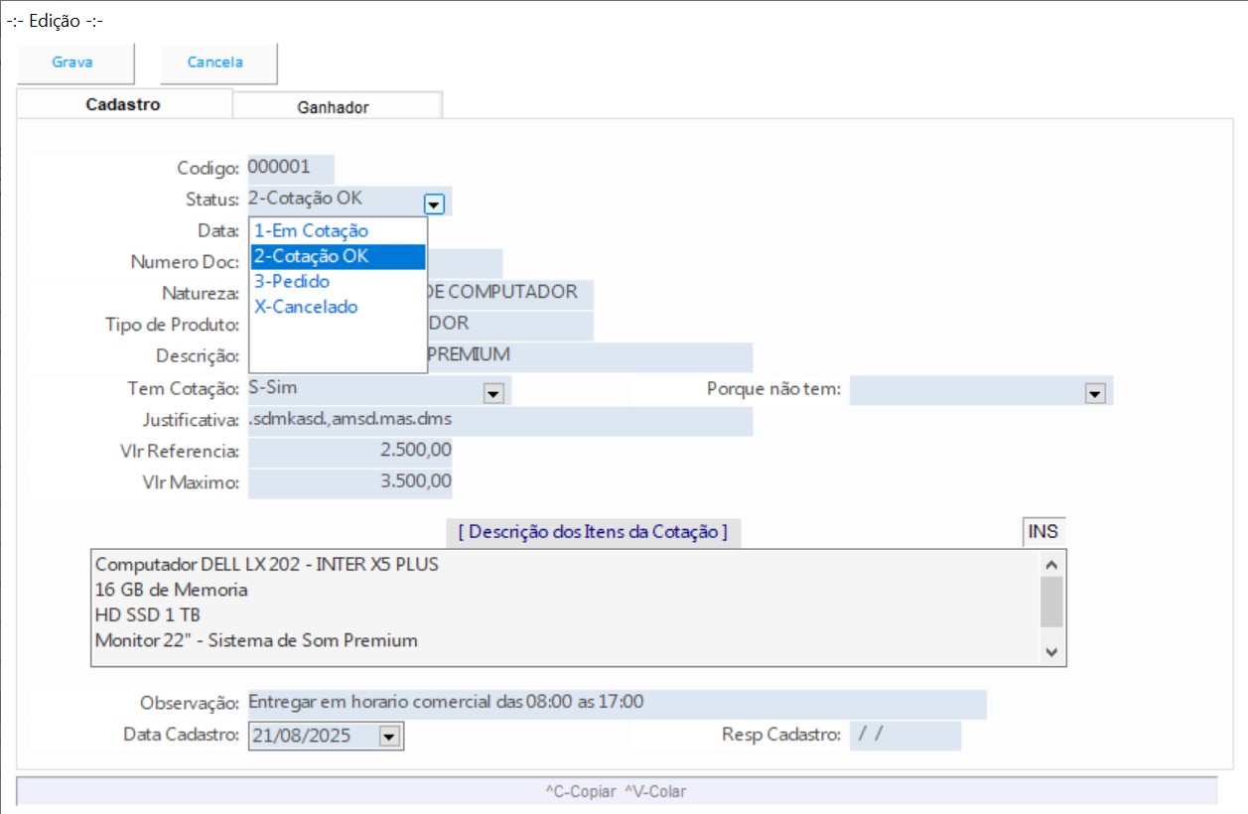Image resolution: width=1248 pixels, height=814 pixels.
Task: Click the Vlr Referencia value field
Action: click(349, 451)
